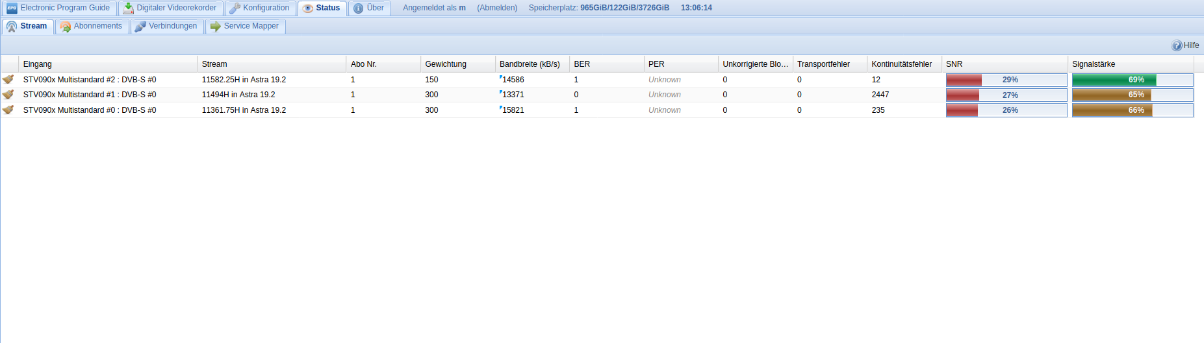Click the 27% SNR progress bar
Image resolution: width=1204 pixels, height=343 pixels.
click(1006, 95)
